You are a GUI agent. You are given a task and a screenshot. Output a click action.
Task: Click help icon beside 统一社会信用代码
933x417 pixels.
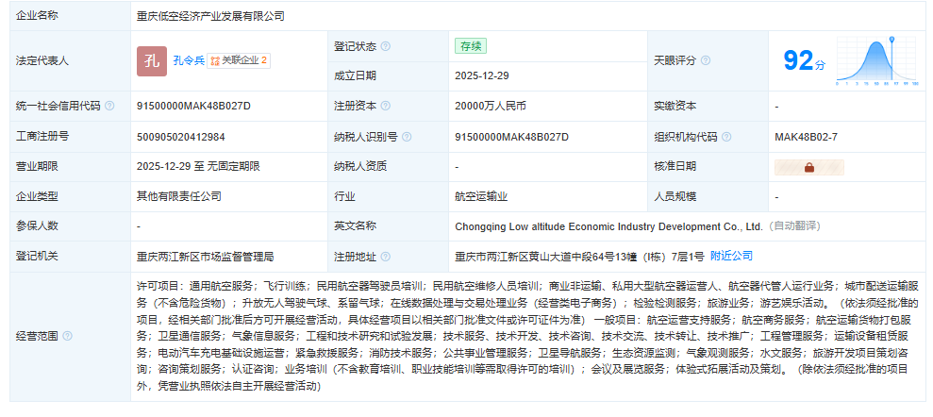click(x=109, y=106)
